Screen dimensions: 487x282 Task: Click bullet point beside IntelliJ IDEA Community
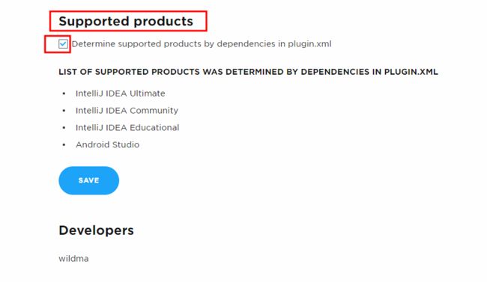pos(64,111)
